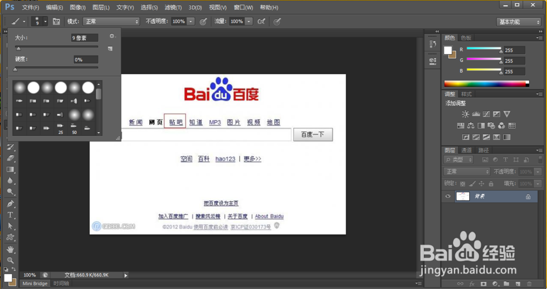Add Channel Mixer adjustment
This screenshot has width=547, height=289.
502,126
